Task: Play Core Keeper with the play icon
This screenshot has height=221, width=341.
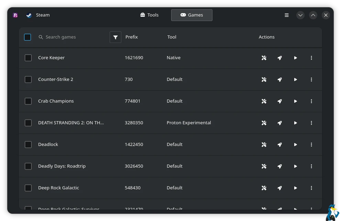Action: tap(295, 58)
